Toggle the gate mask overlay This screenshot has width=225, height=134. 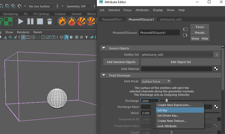[x=38, y=37]
